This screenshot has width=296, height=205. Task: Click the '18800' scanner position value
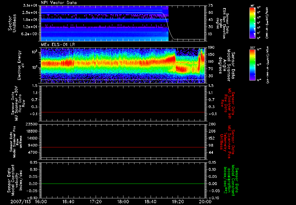tap(32, 131)
